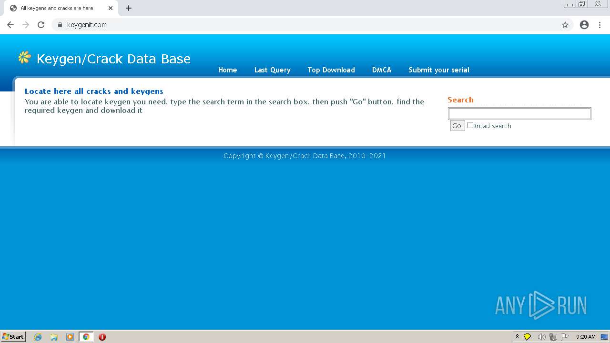Open the Action Center flag icon
This screenshot has width=610, height=343.
coord(565,337)
